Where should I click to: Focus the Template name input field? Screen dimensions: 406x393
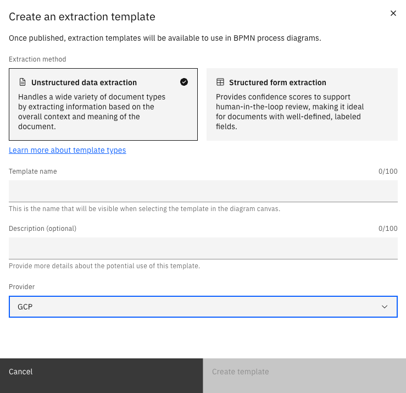[x=203, y=191]
